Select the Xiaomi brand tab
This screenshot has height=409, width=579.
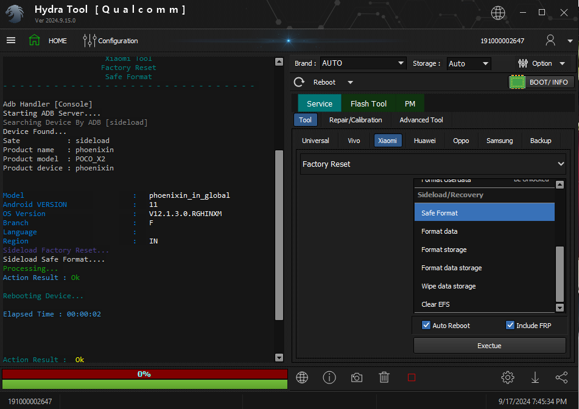pos(388,141)
